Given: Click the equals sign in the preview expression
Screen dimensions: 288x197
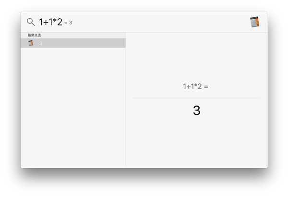Looking at the screenshot, I should click(206, 86).
